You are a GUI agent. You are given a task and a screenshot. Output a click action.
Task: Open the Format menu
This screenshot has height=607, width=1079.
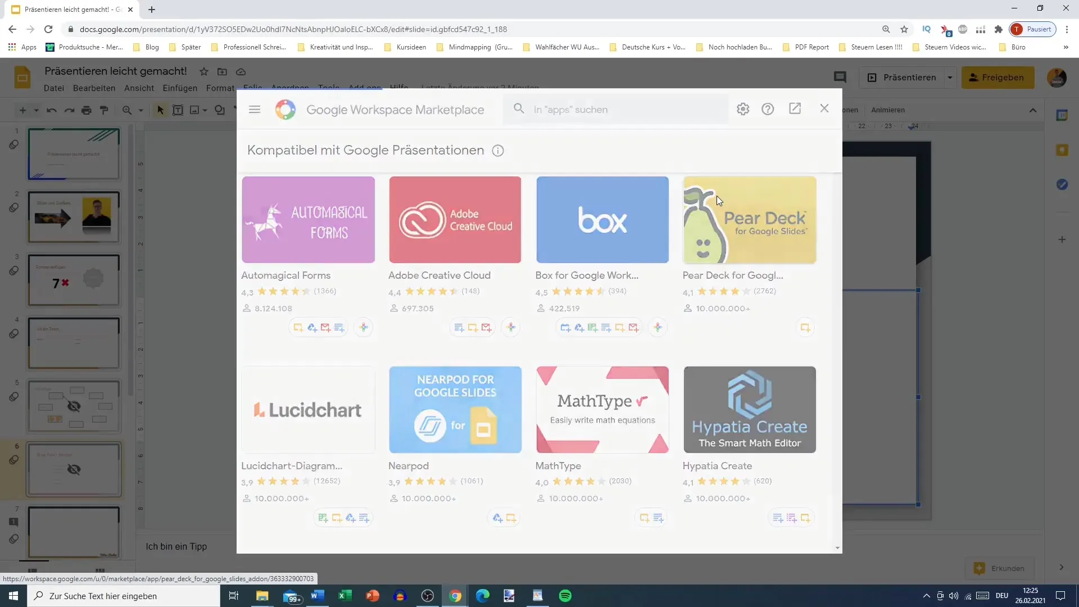point(220,88)
